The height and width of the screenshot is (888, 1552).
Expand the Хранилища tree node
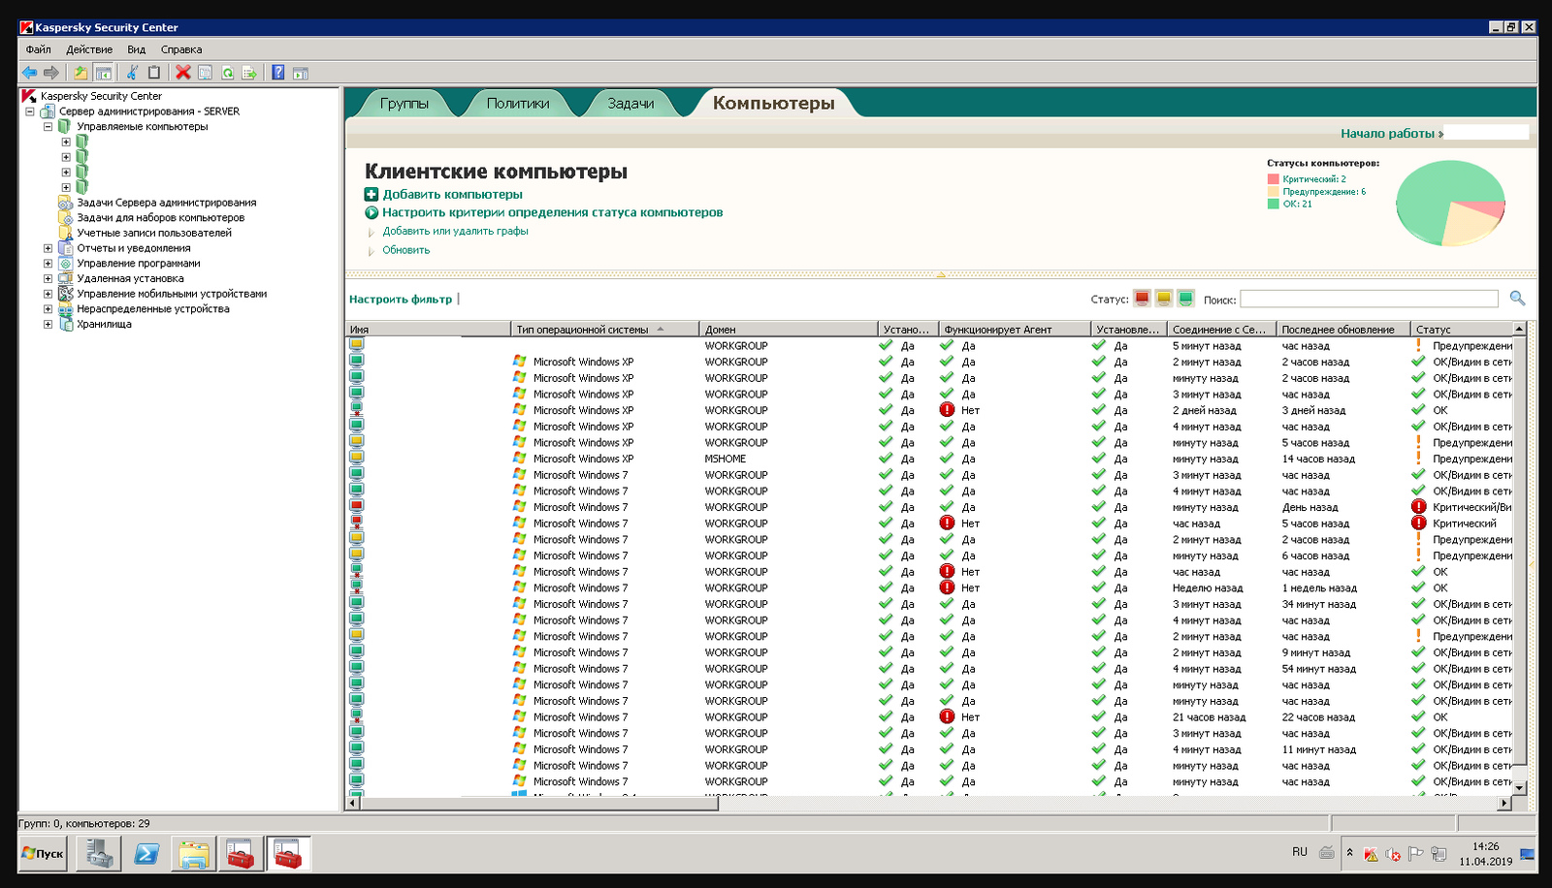48,324
